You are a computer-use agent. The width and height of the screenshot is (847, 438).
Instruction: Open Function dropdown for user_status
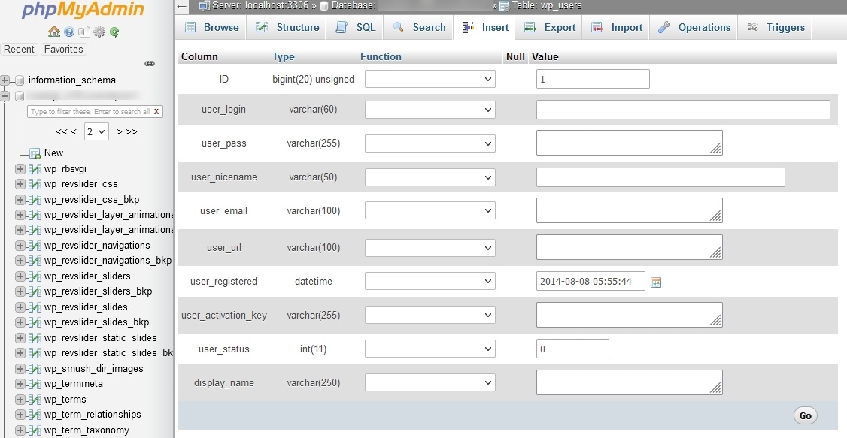430,349
